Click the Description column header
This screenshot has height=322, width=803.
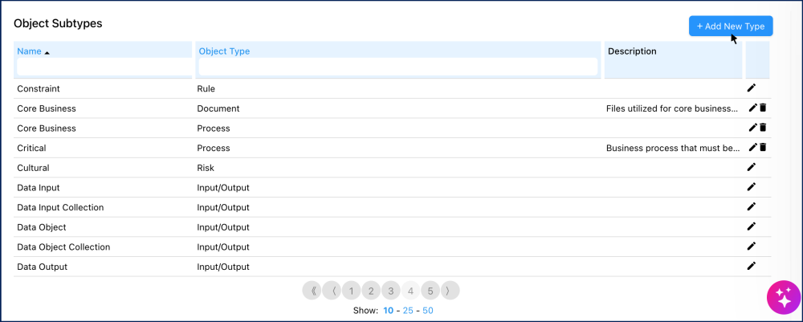tap(632, 51)
